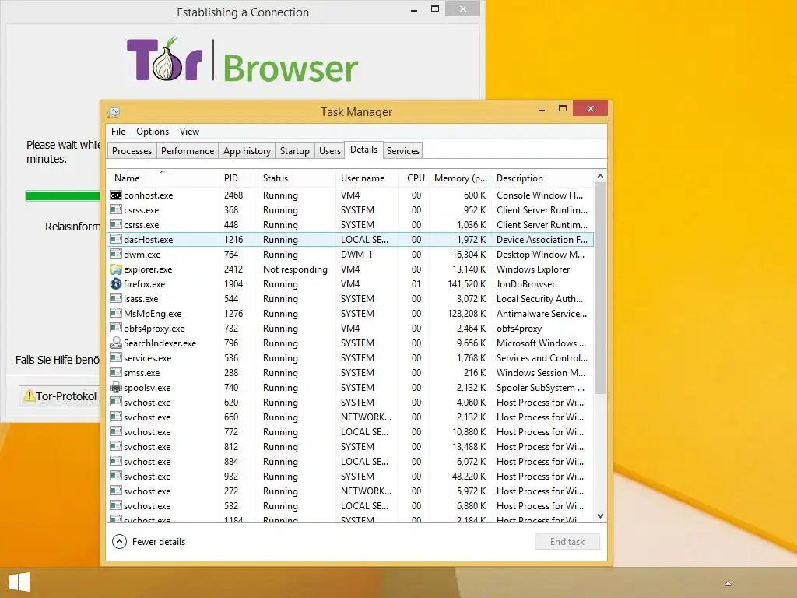Click the Tor connection progress bar

point(62,195)
